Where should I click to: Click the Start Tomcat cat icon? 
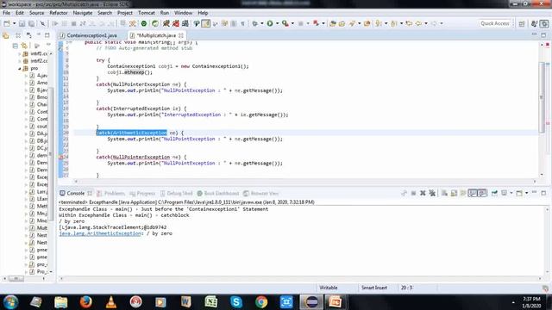[x=166, y=23]
